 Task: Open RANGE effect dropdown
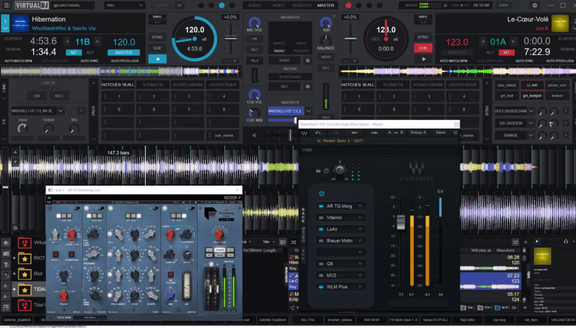pos(531,135)
